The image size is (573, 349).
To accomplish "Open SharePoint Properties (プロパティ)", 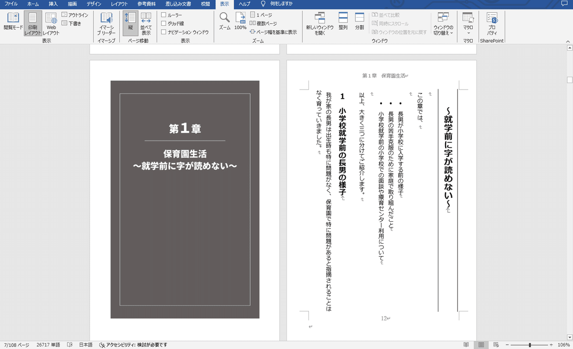I will [492, 24].
